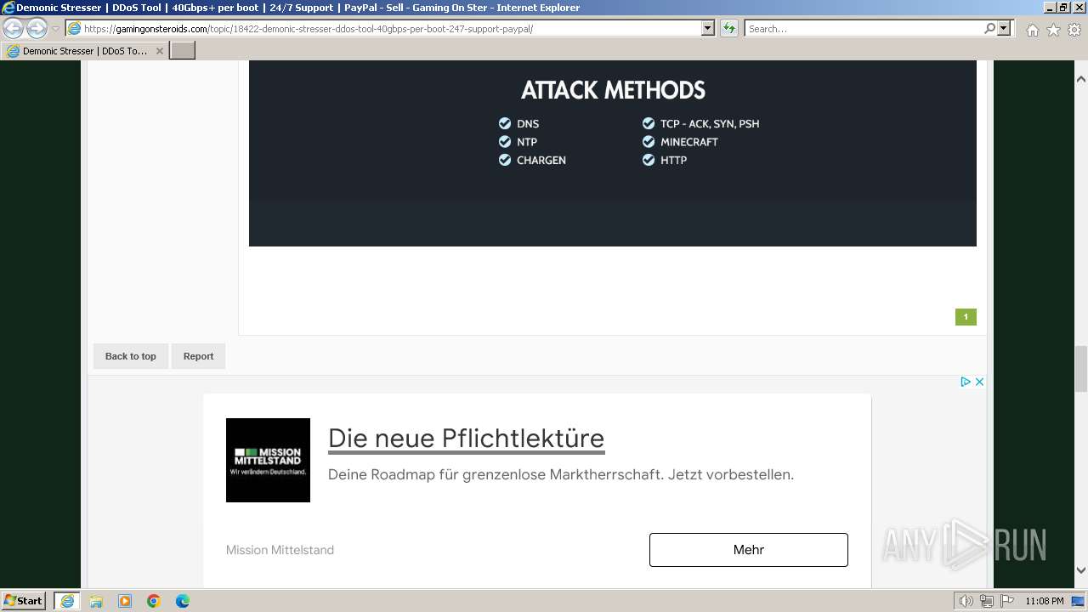The height and width of the screenshot is (612, 1088).
Task: Open the Tools gear icon
Action: coord(1074,30)
